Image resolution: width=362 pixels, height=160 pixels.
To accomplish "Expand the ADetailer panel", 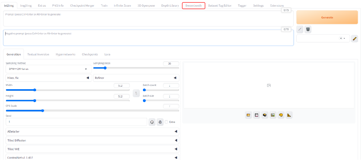I will pyautogui.click(x=92, y=131).
